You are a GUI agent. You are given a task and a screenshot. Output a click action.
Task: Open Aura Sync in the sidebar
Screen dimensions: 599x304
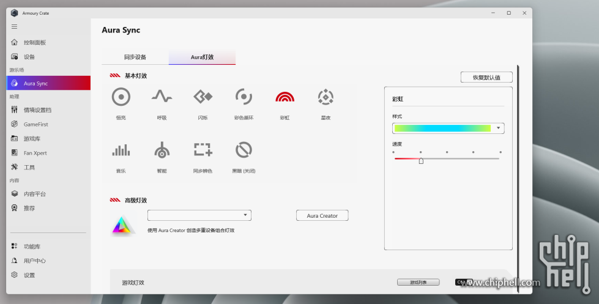(x=48, y=83)
